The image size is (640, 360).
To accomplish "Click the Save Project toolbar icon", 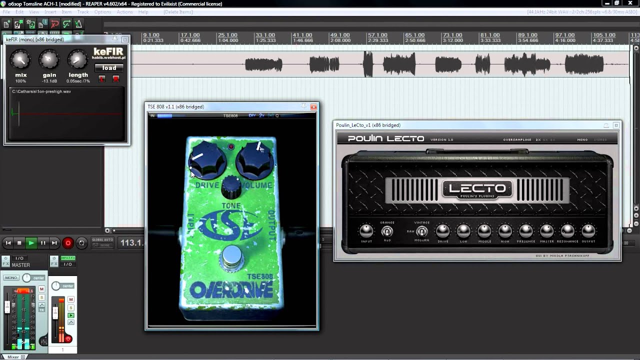I will tap(31, 24).
